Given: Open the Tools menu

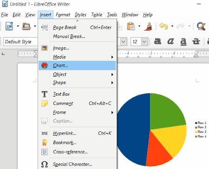Looking at the screenshot, I should 112,14.
